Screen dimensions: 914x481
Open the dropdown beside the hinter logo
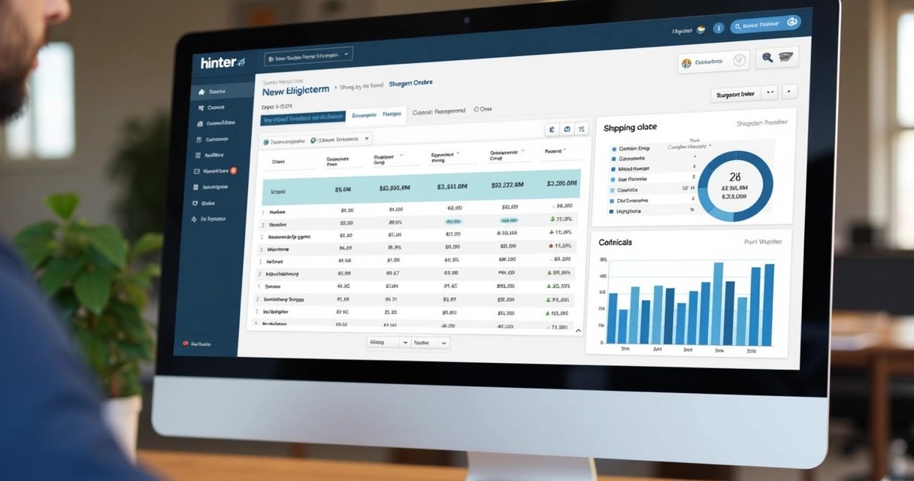pyautogui.click(x=309, y=56)
